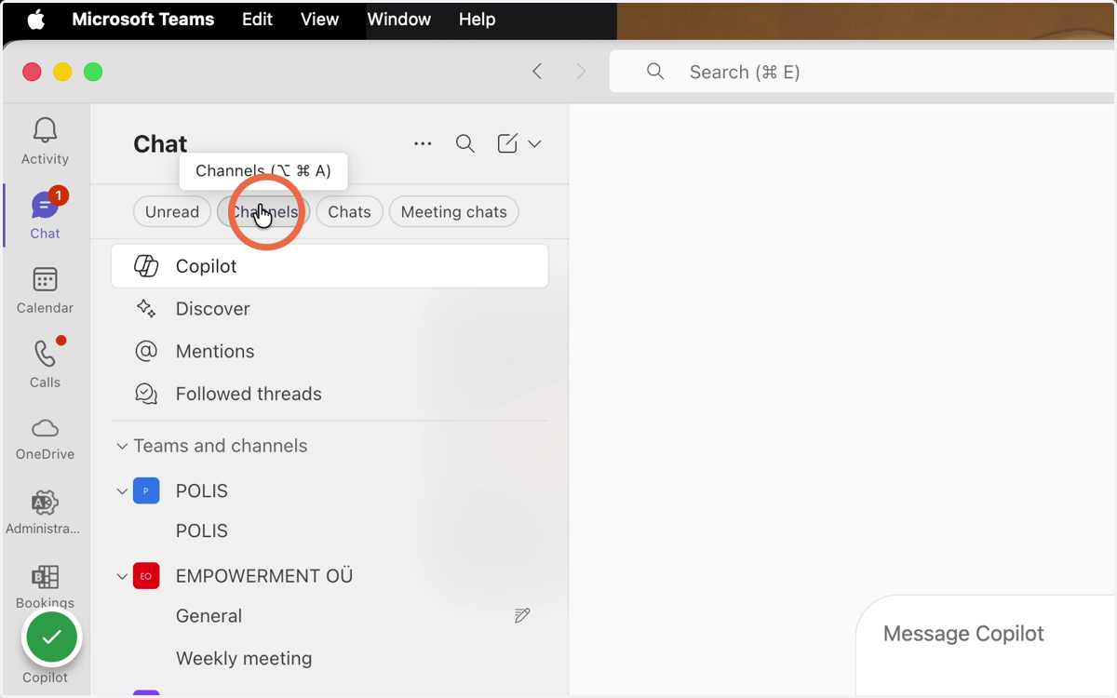Open the Calendar app icon

click(45, 279)
